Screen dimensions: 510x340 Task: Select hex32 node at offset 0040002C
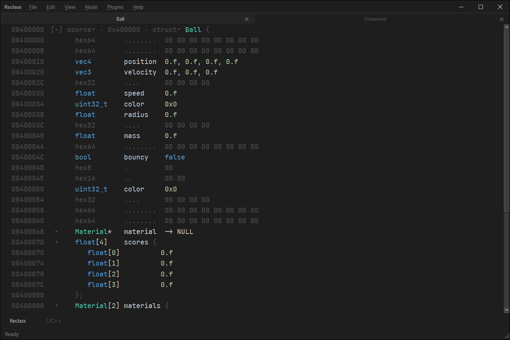pos(85,83)
